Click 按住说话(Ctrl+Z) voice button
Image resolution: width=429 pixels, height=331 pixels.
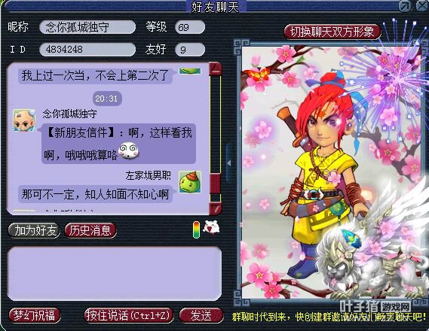click(128, 315)
